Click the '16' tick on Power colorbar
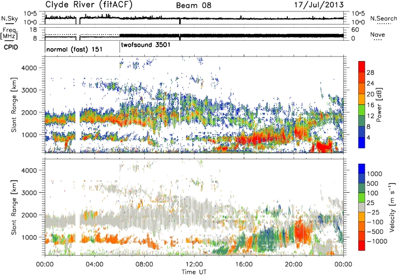 pyautogui.click(x=370, y=105)
